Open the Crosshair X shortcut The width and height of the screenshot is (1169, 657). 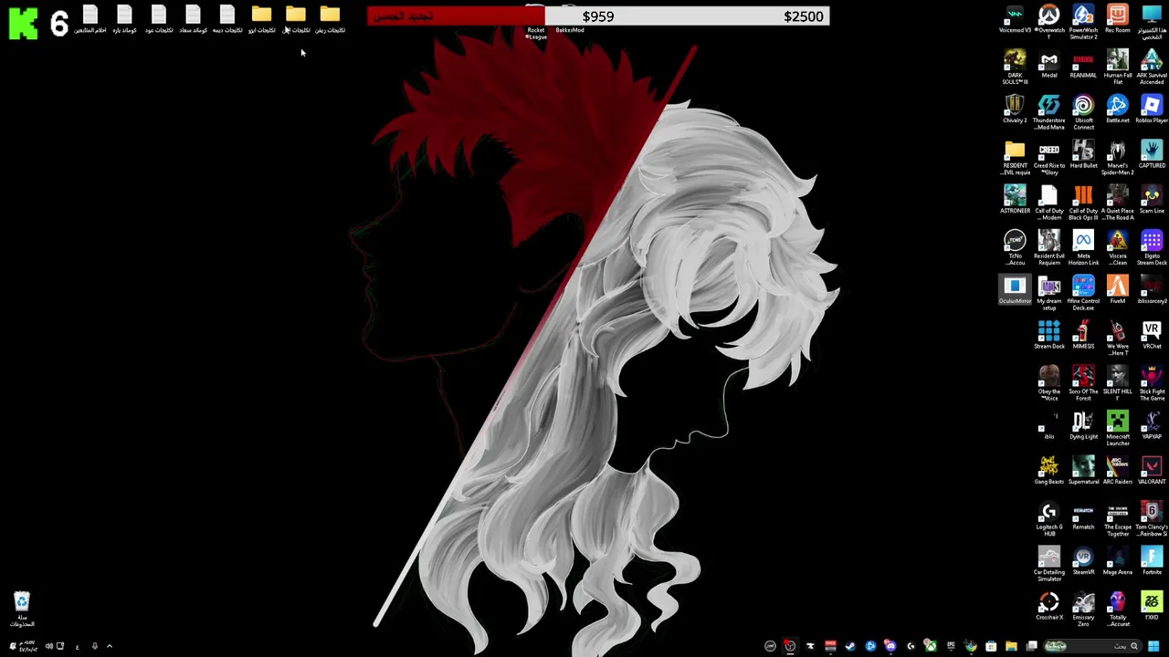pos(1048,607)
